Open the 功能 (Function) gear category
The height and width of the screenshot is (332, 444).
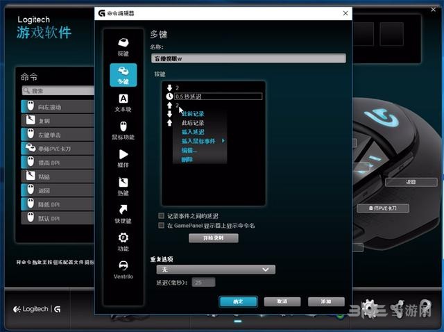point(123,242)
